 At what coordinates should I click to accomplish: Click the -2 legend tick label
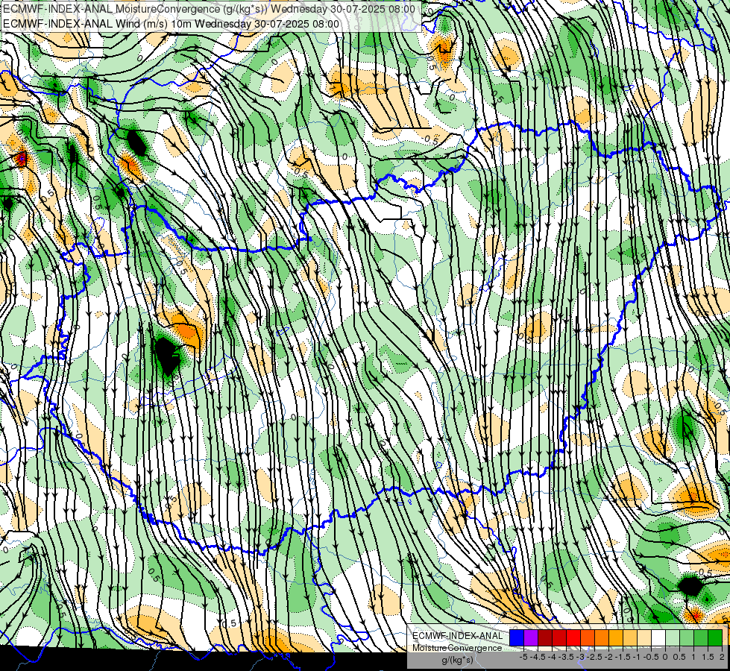pyautogui.click(x=608, y=657)
